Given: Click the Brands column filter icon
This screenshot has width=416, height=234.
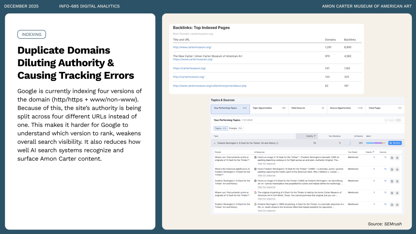Looking at the screenshot, I should 373,152.
